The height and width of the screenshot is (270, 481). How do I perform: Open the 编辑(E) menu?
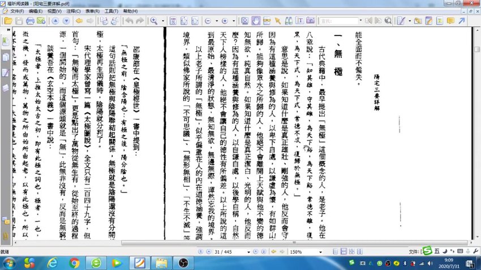tap(36, 11)
